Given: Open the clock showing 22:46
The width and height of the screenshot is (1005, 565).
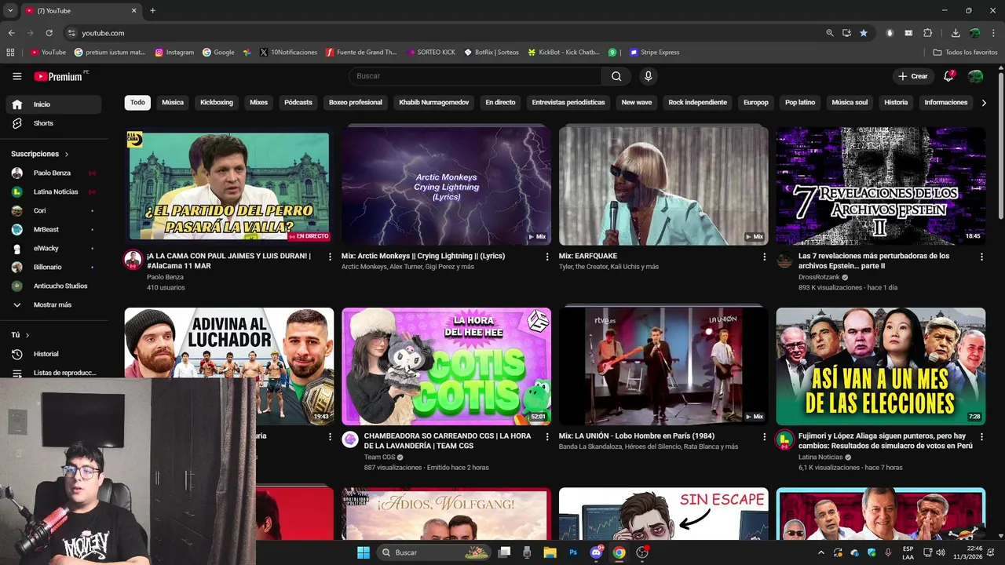Looking at the screenshot, I should [x=968, y=552].
